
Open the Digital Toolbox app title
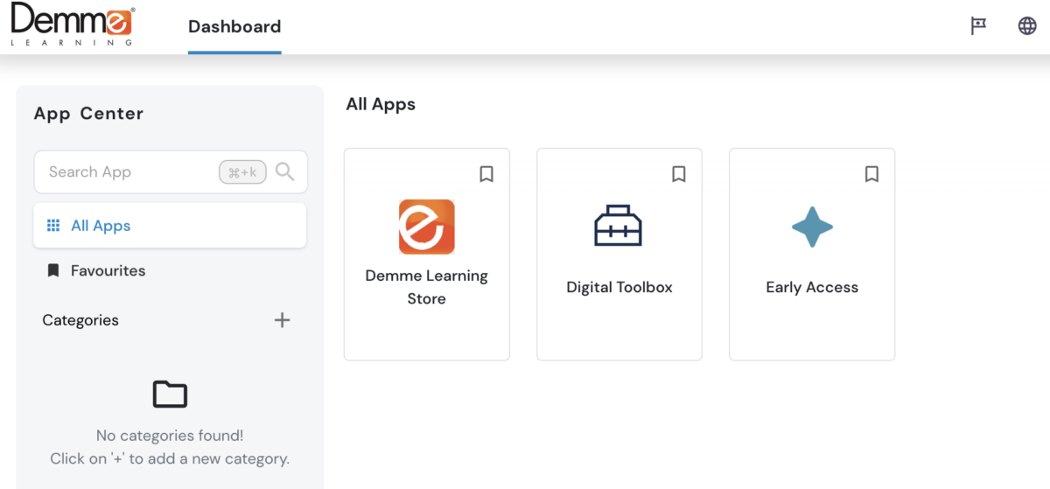619,287
